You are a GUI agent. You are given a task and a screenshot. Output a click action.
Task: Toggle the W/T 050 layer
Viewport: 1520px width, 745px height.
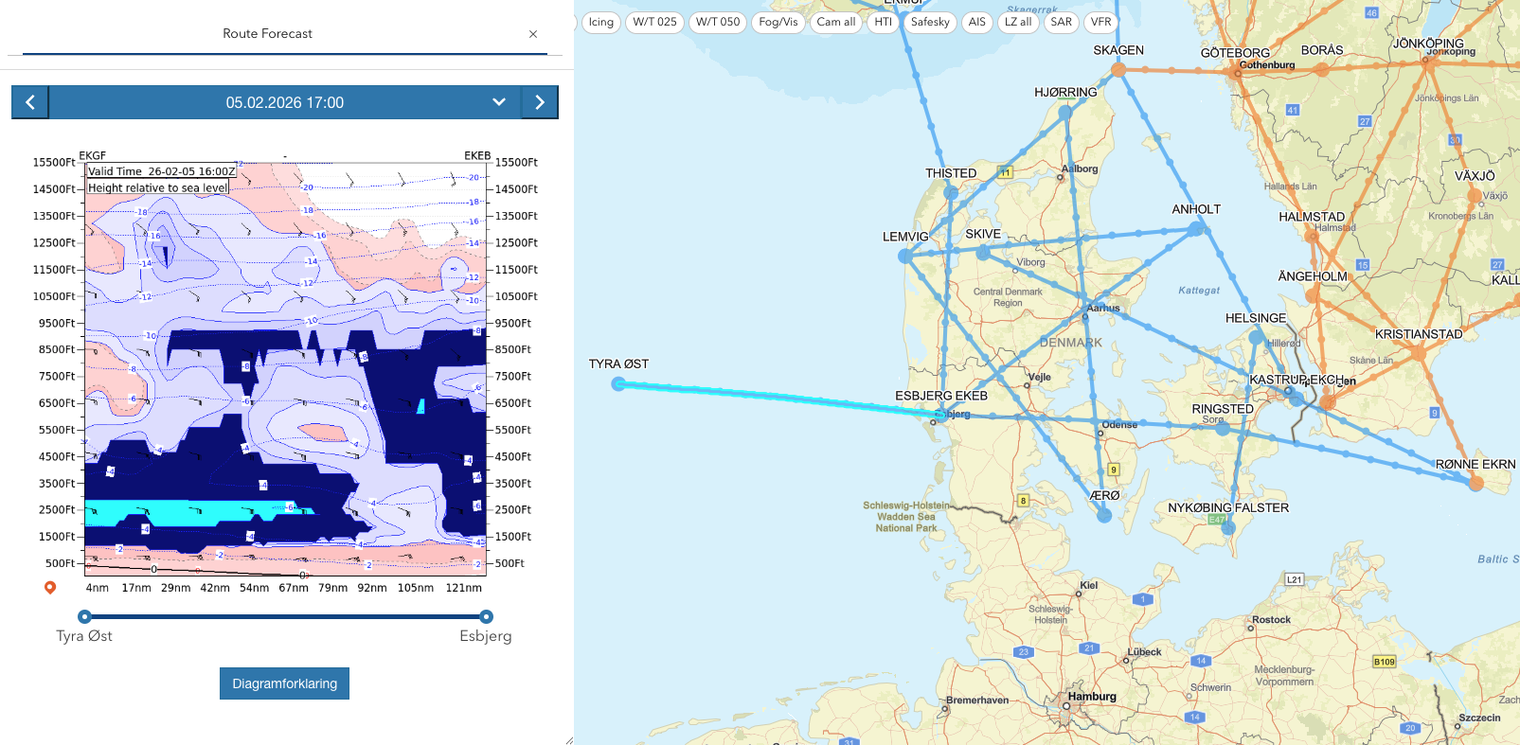click(x=718, y=22)
